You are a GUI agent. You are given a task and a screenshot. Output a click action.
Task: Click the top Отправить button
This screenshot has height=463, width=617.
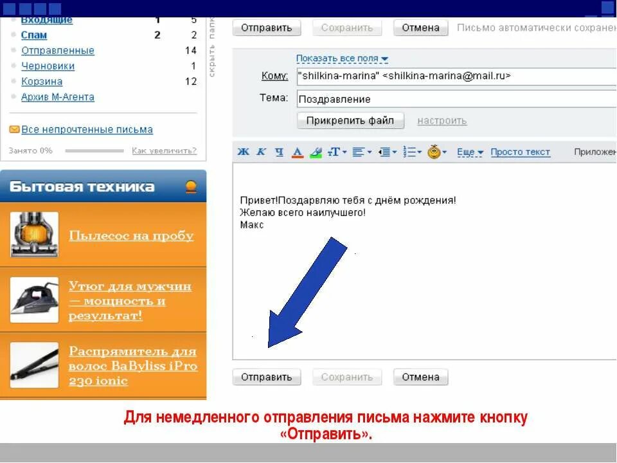point(266,28)
